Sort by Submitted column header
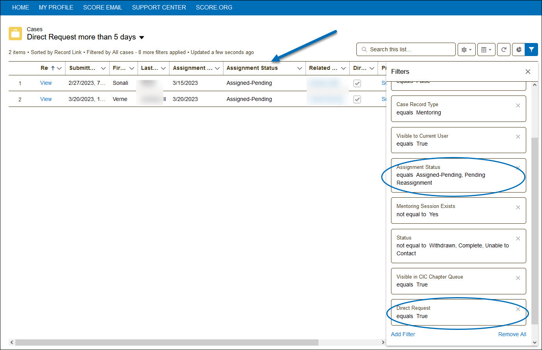The height and width of the screenshot is (350, 542). (x=82, y=68)
